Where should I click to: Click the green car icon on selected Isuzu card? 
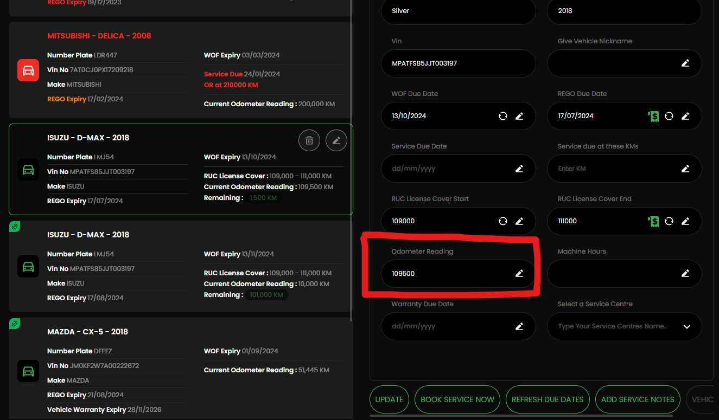pyautogui.click(x=28, y=169)
